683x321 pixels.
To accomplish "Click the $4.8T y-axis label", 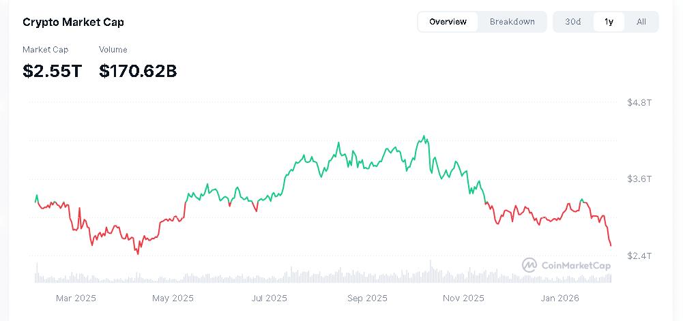I will coord(639,103).
